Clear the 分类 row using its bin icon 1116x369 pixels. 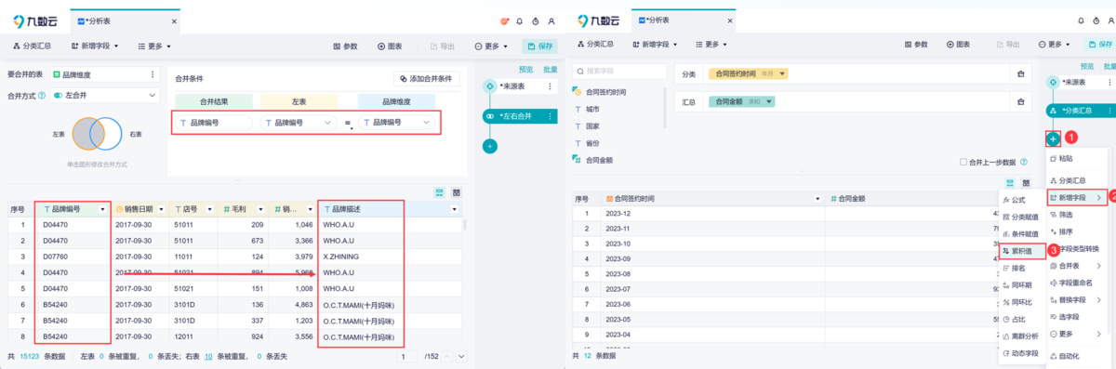click(1020, 74)
